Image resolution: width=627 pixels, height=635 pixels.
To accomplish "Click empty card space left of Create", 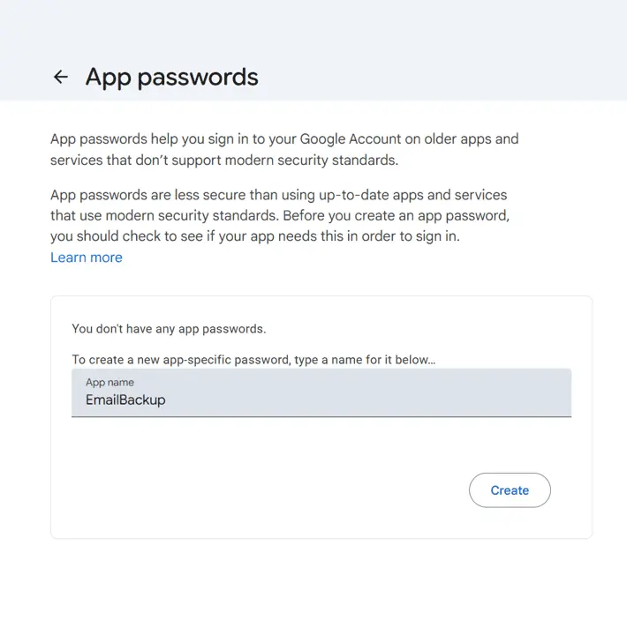I will [x=265, y=490].
